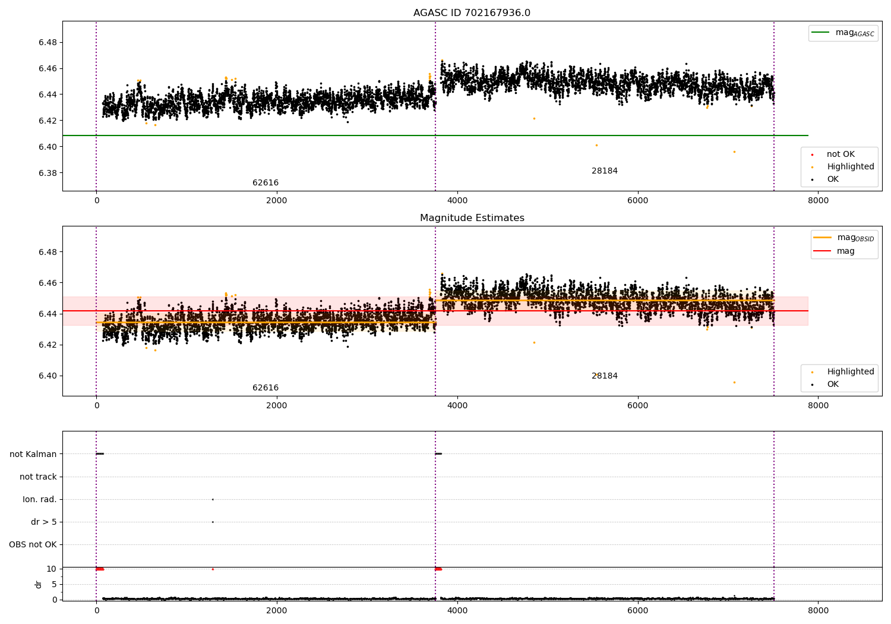Click y-tick "5" on the dr axis
Image resolution: width=891 pixels, height=624 pixels.
click(x=55, y=585)
